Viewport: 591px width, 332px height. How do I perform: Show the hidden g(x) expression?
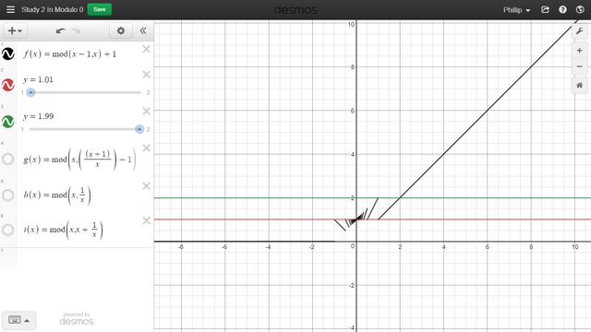pos(8,160)
